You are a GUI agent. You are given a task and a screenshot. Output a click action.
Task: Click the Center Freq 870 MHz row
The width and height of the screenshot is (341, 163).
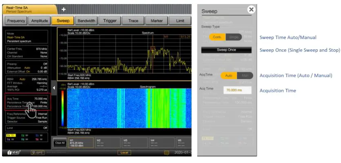pos(27,49)
